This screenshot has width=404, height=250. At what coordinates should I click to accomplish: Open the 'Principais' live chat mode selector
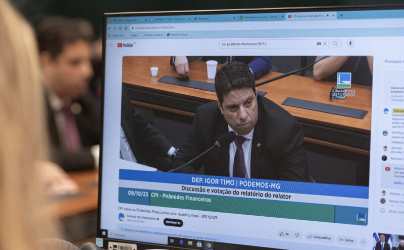[x=394, y=61]
